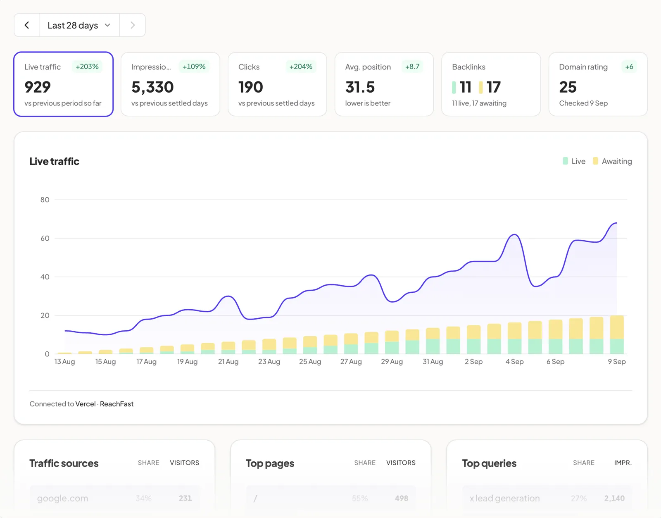This screenshot has width=661, height=518.
Task: Click the Checked 9 Sep text
Action: tap(583, 103)
